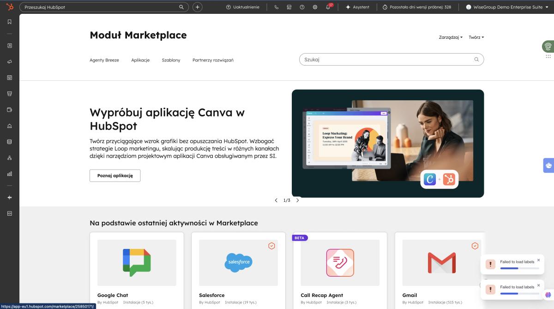Click magnifier icon in HubSpot search
The height and width of the screenshot is (309, 554).
[181, 7]
